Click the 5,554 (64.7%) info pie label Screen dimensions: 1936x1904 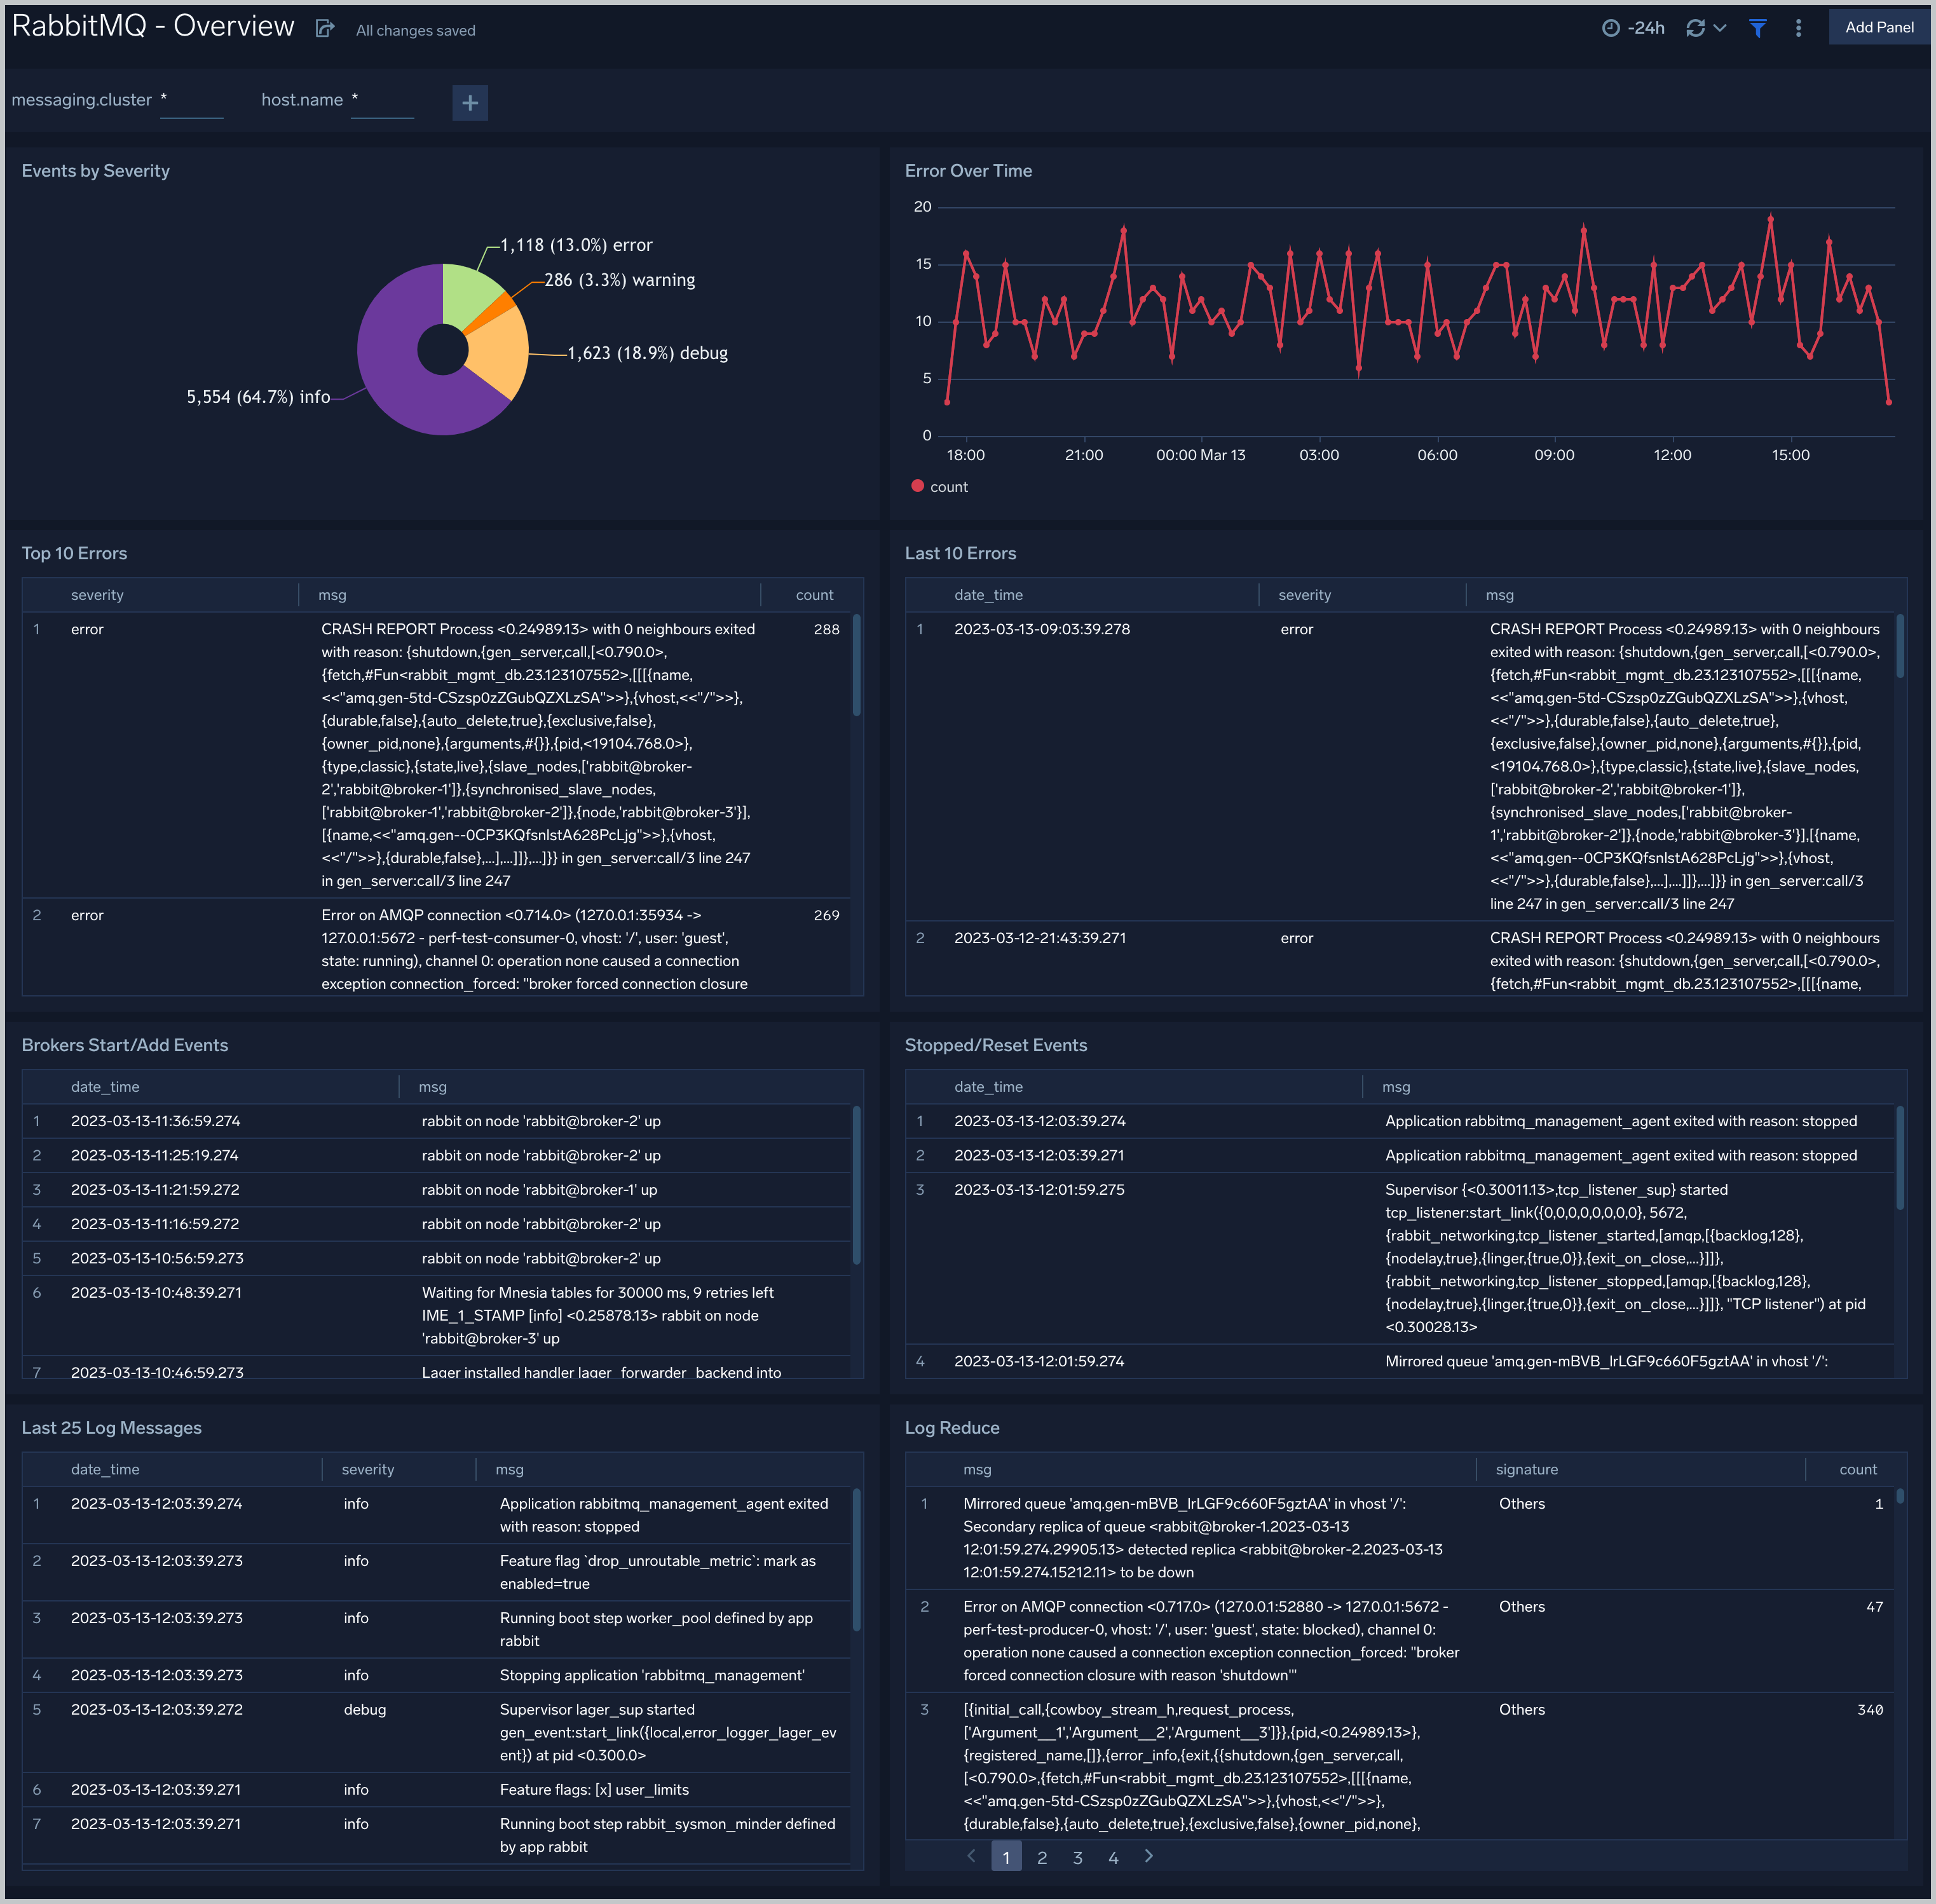pos(258,397)
